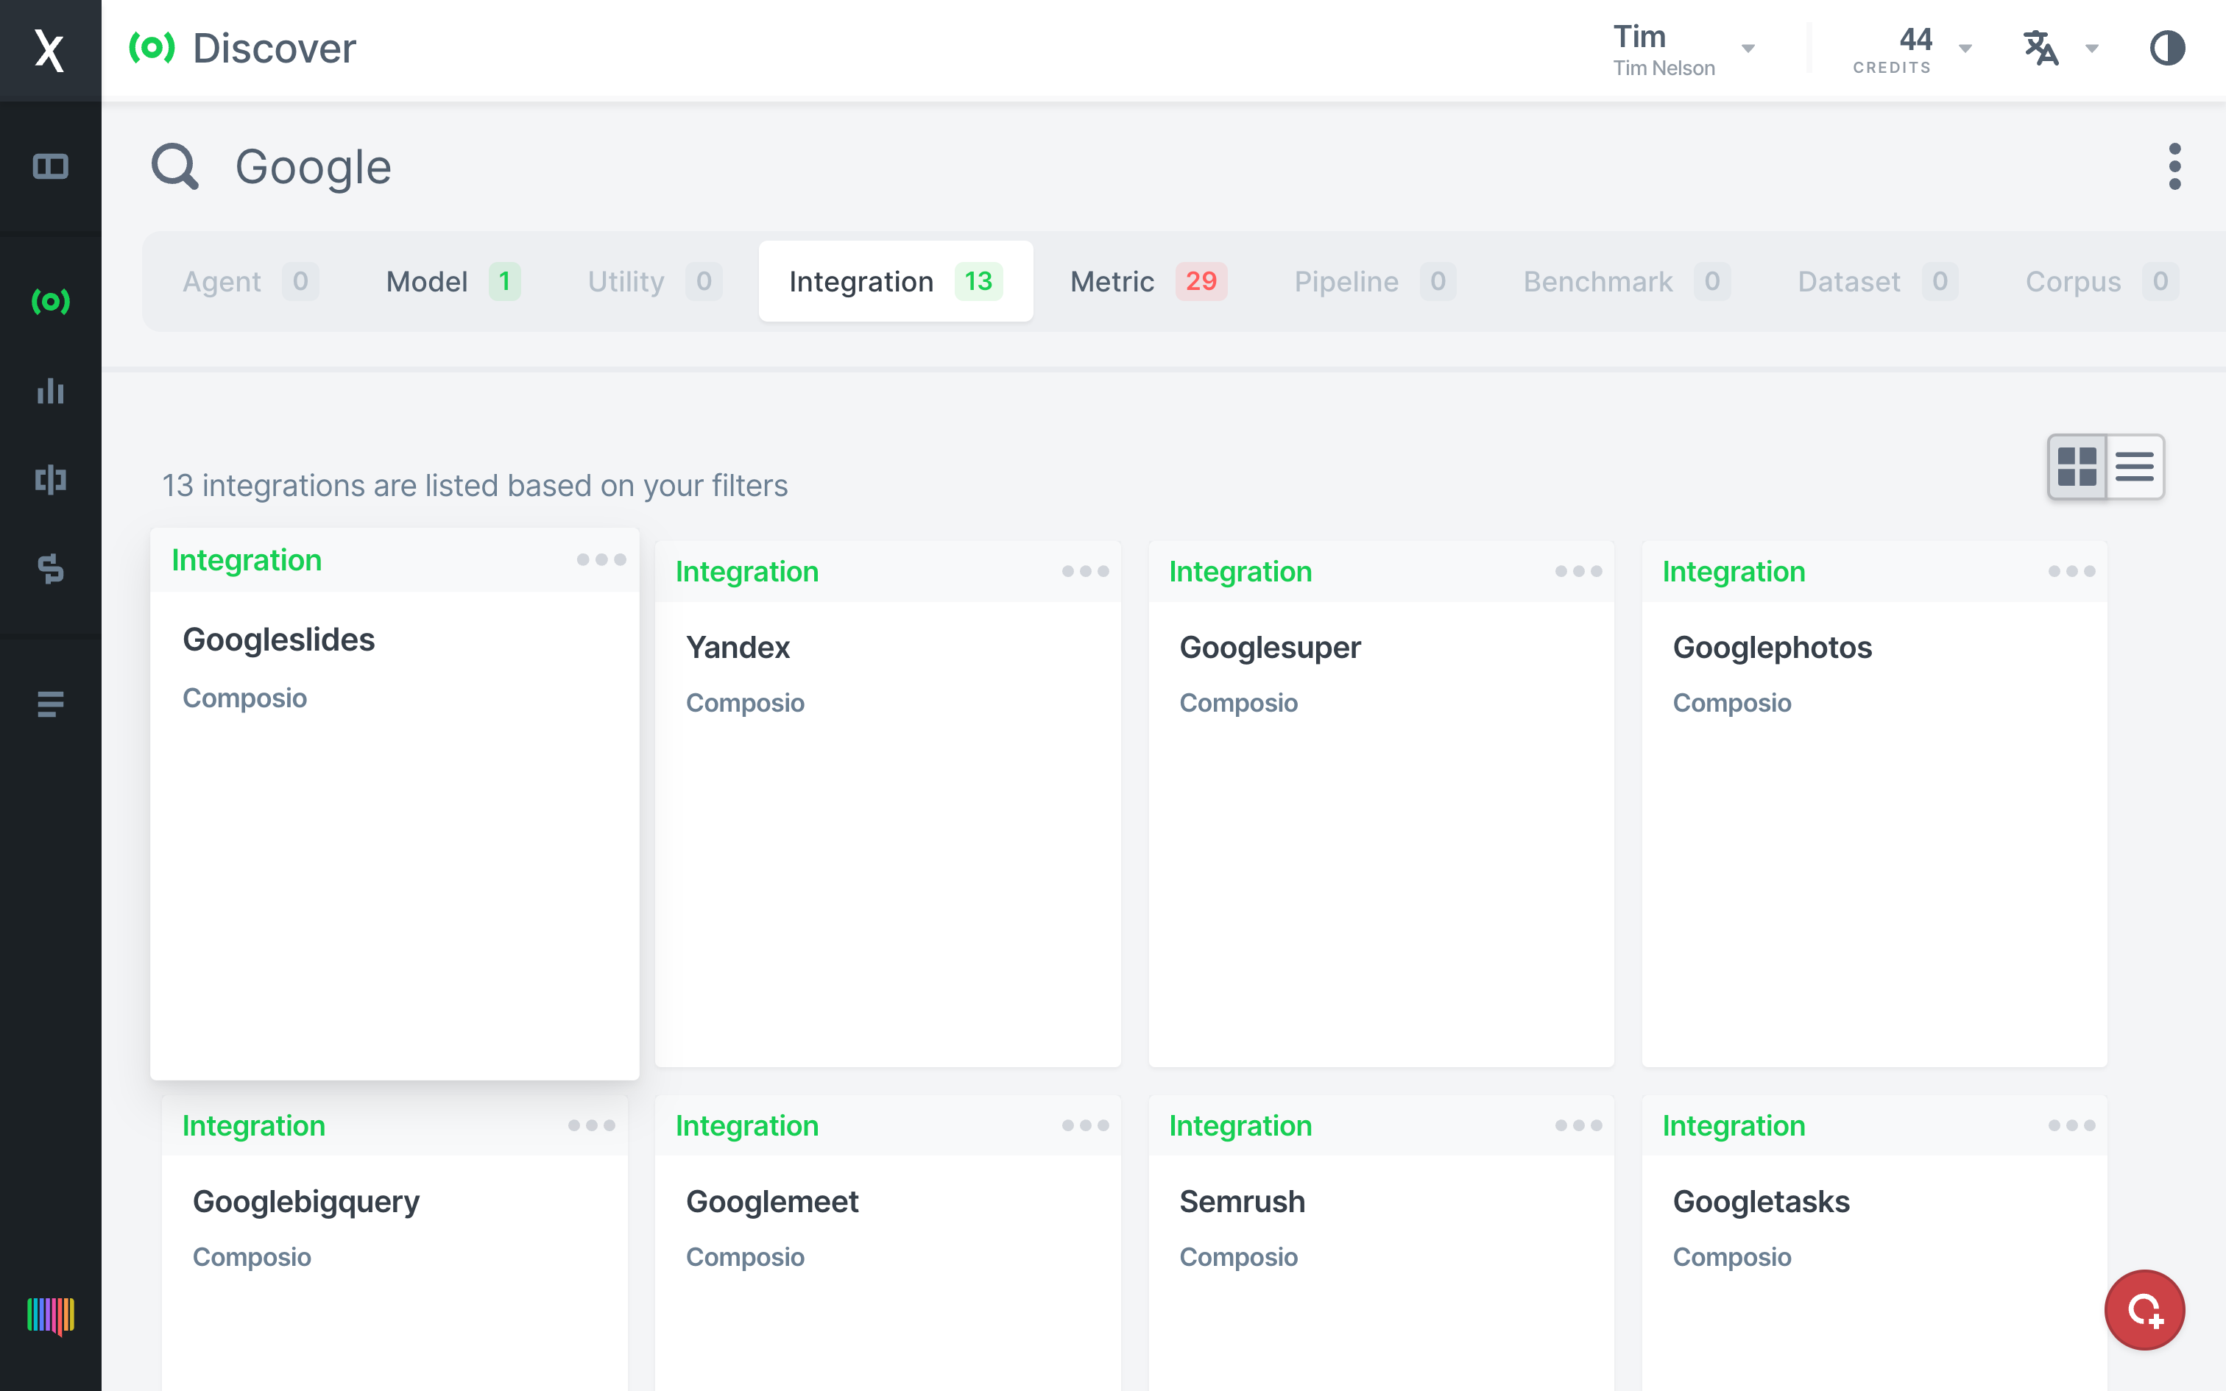Open the vertical three-dot search options menu
Viewport: 2226px width, 1391px height.
tap(2174, 166)
